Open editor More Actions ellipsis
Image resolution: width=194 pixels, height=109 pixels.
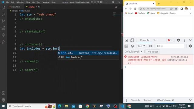click(119, 7)
